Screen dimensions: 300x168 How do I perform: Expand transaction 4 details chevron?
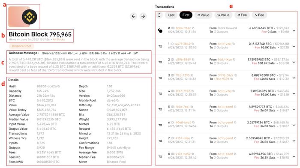(294, 93)
